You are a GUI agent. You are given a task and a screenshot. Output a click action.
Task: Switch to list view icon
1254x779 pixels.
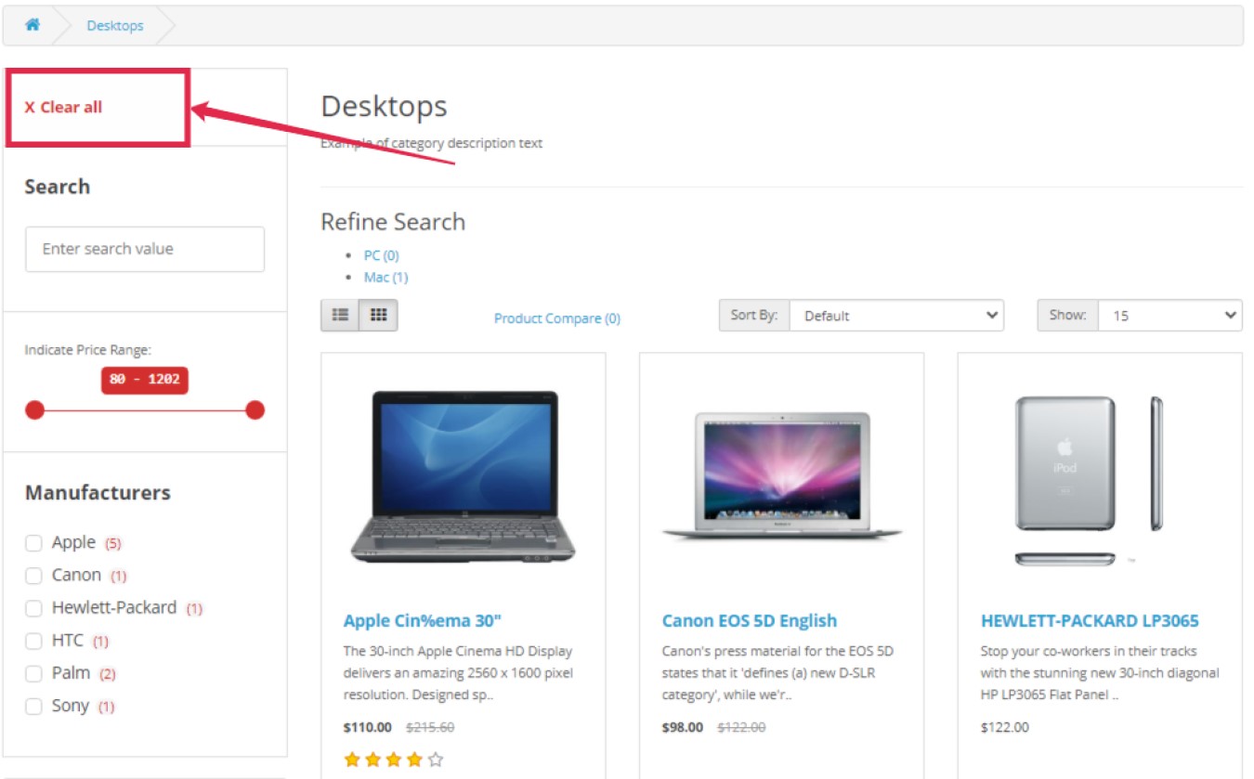(x=340, y=316)
